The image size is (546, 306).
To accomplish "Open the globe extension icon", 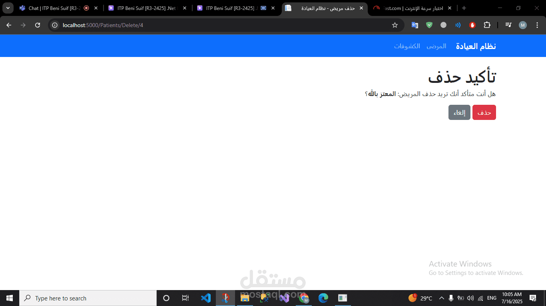I will [444, 25].
